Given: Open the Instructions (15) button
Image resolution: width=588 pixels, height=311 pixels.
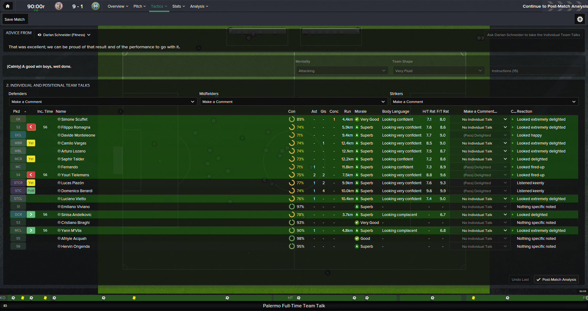Looking at the screenshot, I should 535,71.
